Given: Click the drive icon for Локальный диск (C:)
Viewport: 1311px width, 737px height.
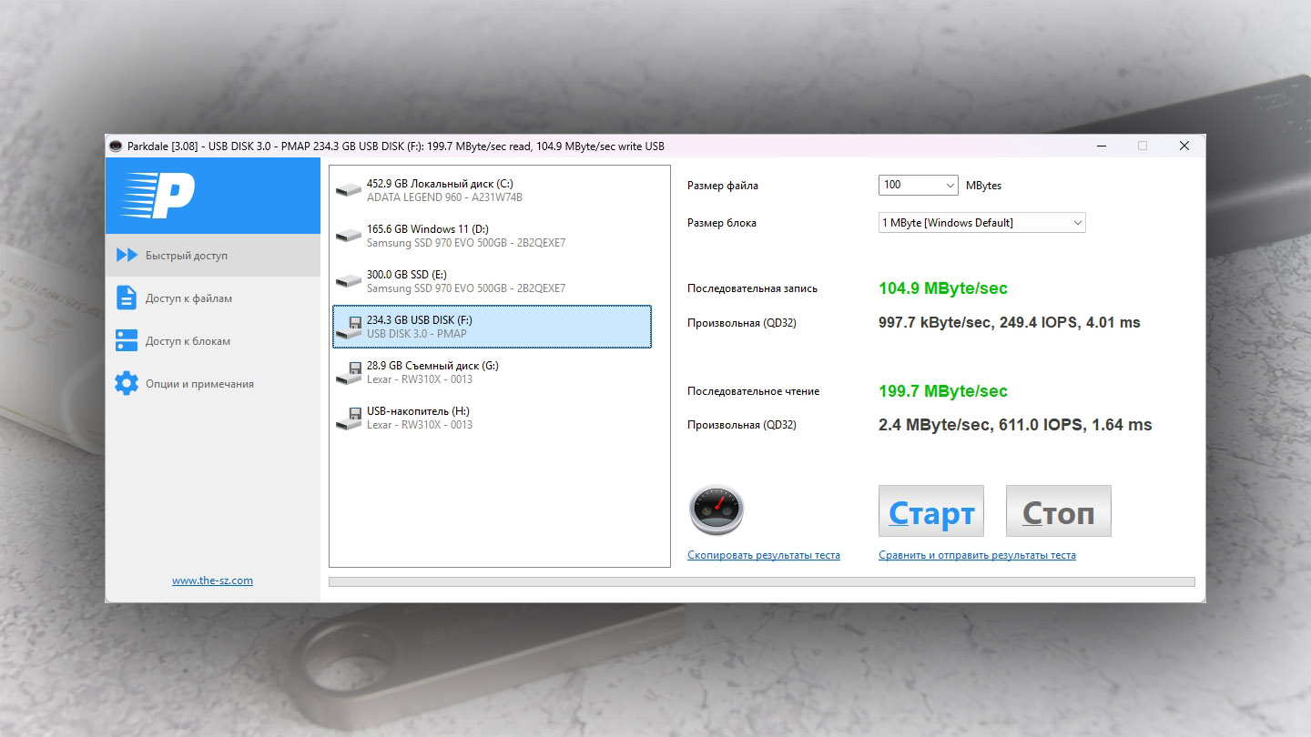Looking at the screenshot, I should pyautogui.click(x=348, y=190).
